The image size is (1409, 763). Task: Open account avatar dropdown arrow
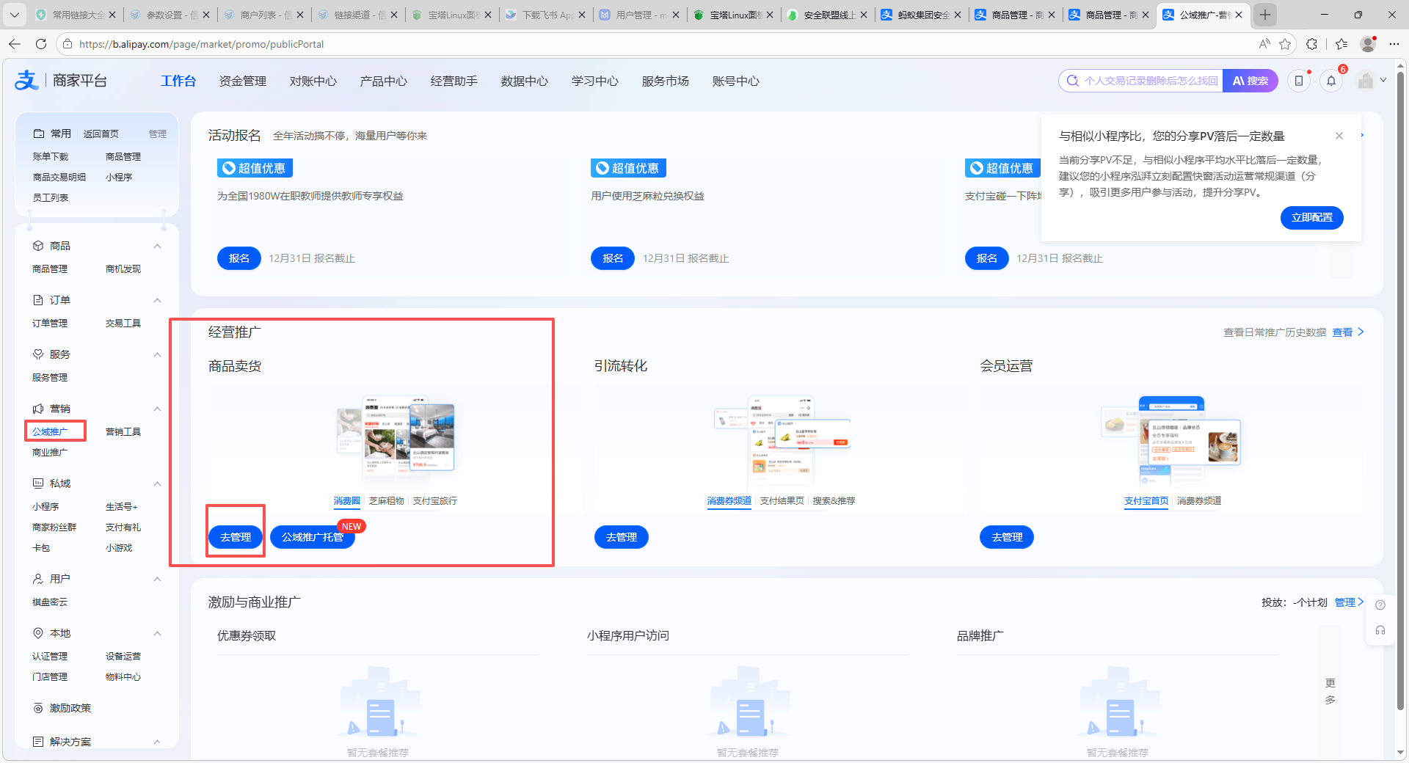tap(1383, 81)
